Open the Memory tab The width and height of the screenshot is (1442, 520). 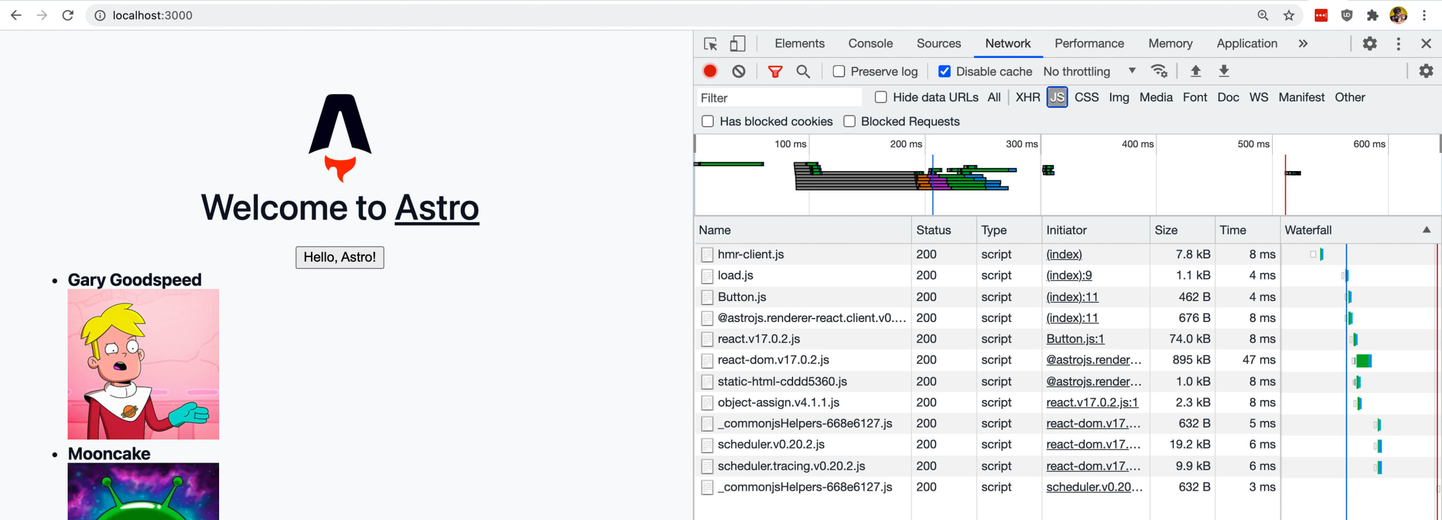(x=1170, y=43)
